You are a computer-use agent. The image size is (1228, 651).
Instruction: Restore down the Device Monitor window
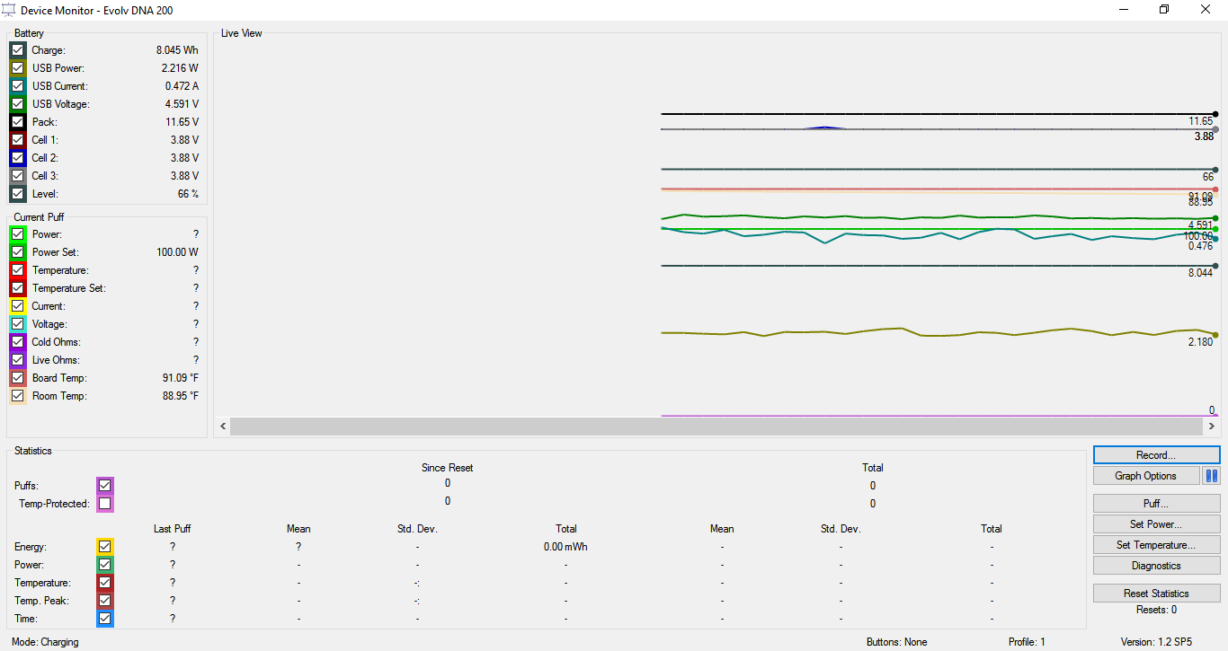(x=1164, y=10)
